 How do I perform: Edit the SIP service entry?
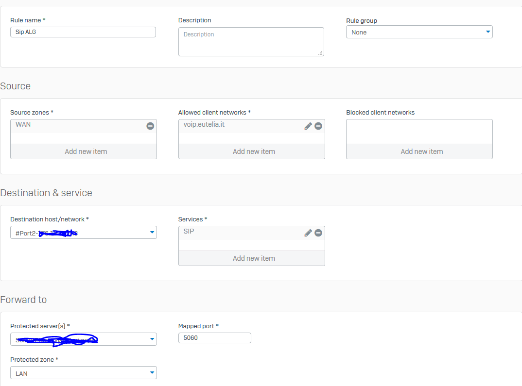tap(308, 233)
